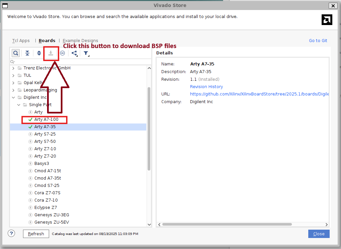341x249 pixels.
Task: Click inside the board search field
Action: tap(80, 62)
